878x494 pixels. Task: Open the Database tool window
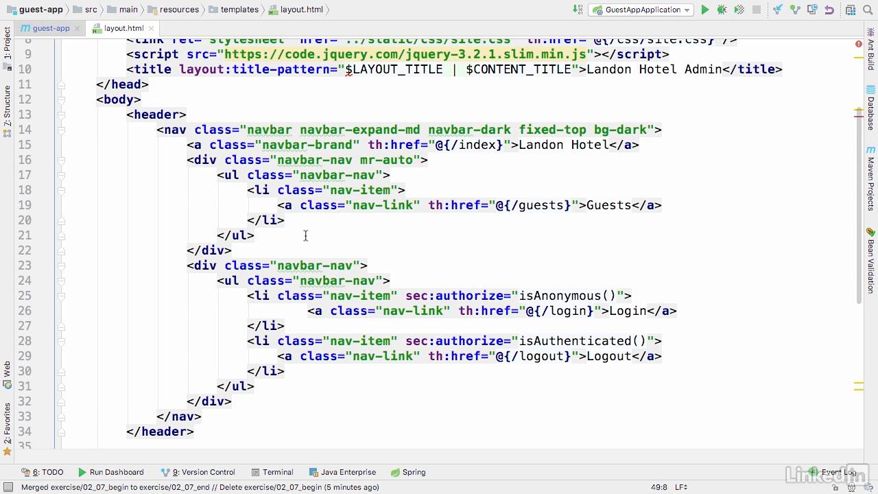[870, 108]
